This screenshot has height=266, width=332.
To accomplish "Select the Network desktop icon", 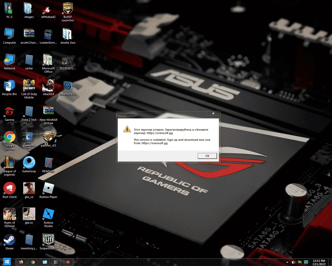I will (x=10, y=62).
